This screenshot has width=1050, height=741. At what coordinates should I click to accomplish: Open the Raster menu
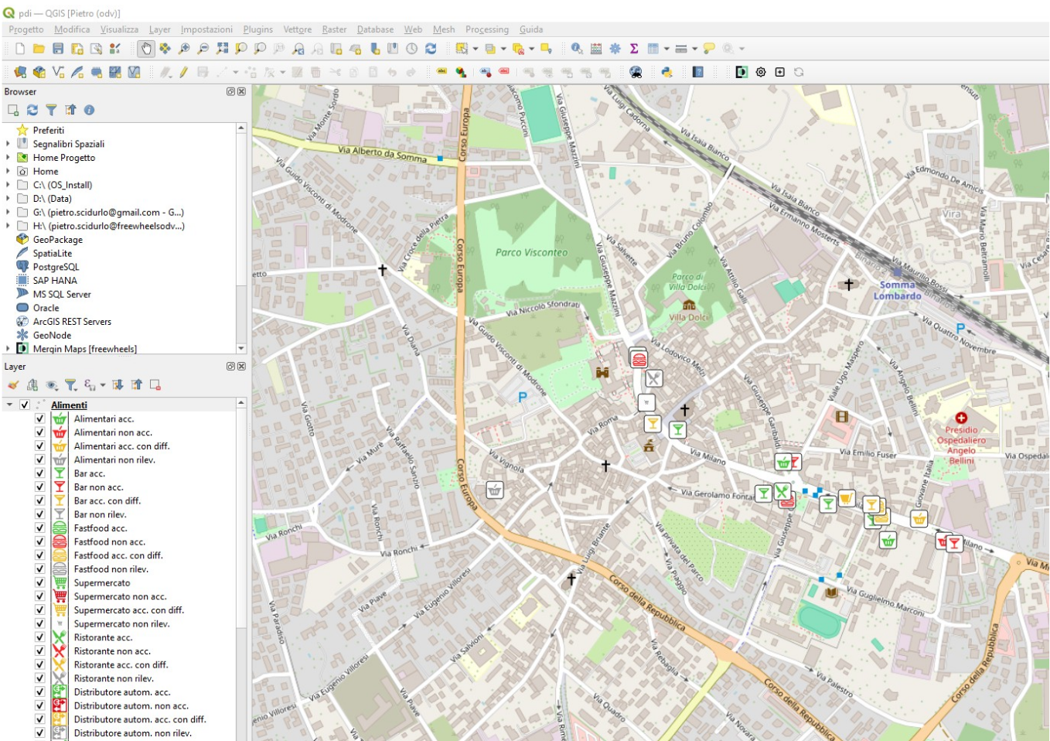(x=333, y=29)
